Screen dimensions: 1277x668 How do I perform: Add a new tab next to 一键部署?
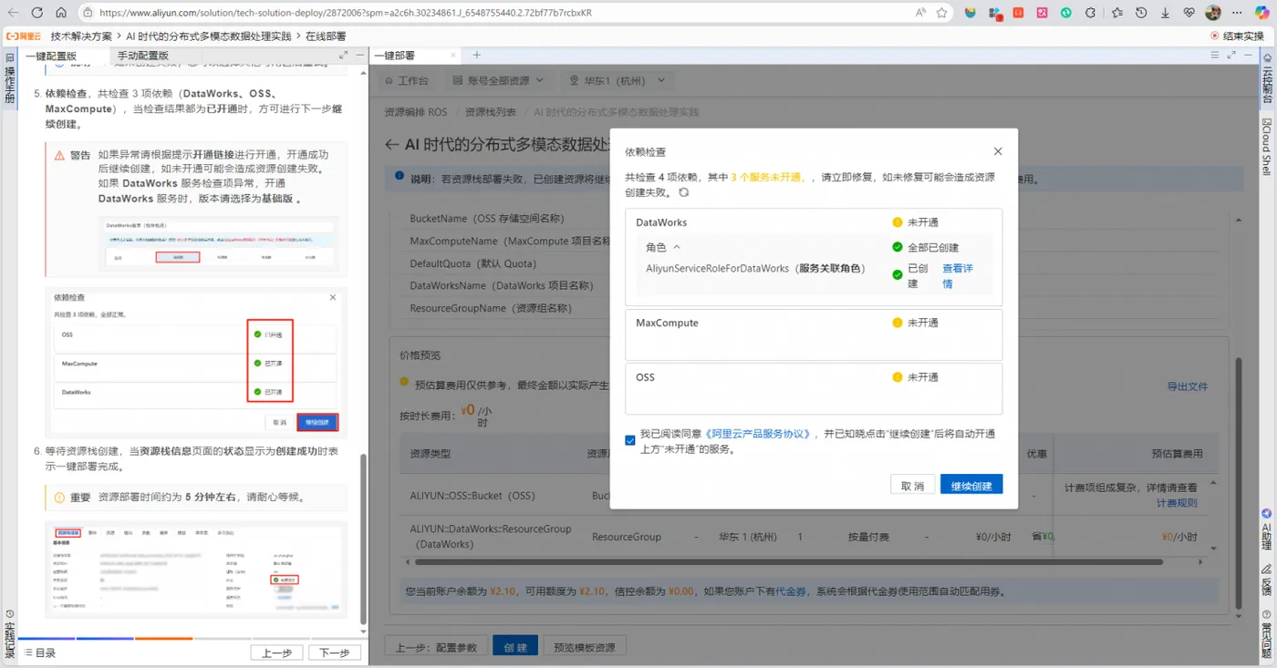(476, 56)
